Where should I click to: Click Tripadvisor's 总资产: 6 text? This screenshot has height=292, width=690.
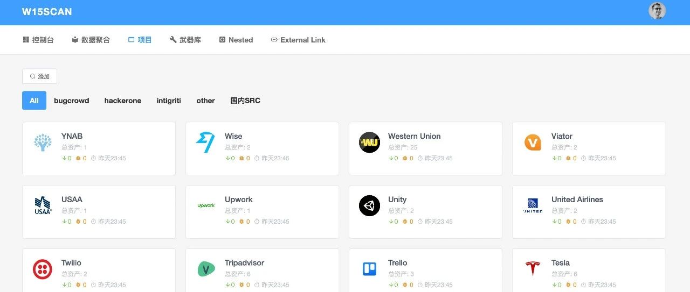(x=238, y=274)
